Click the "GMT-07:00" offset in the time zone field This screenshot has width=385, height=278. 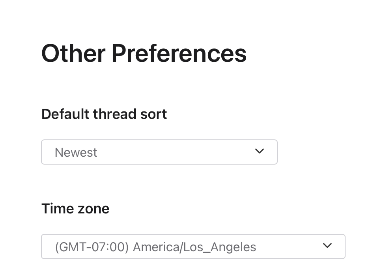pos(92,247)
